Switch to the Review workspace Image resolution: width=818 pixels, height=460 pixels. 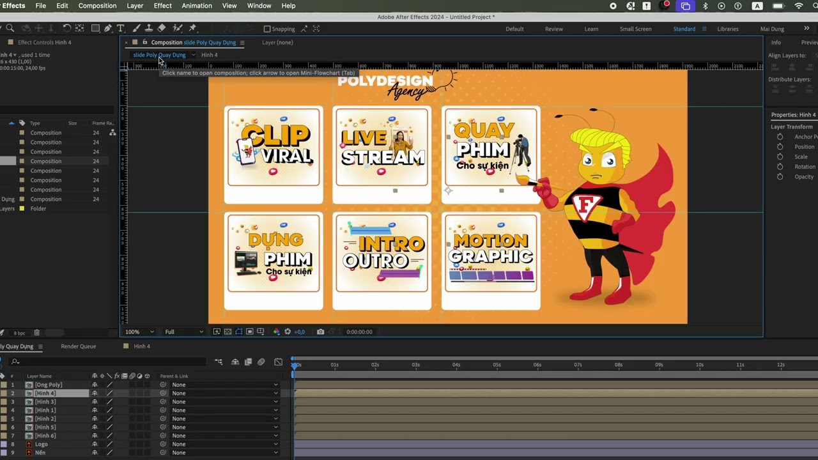554,29
